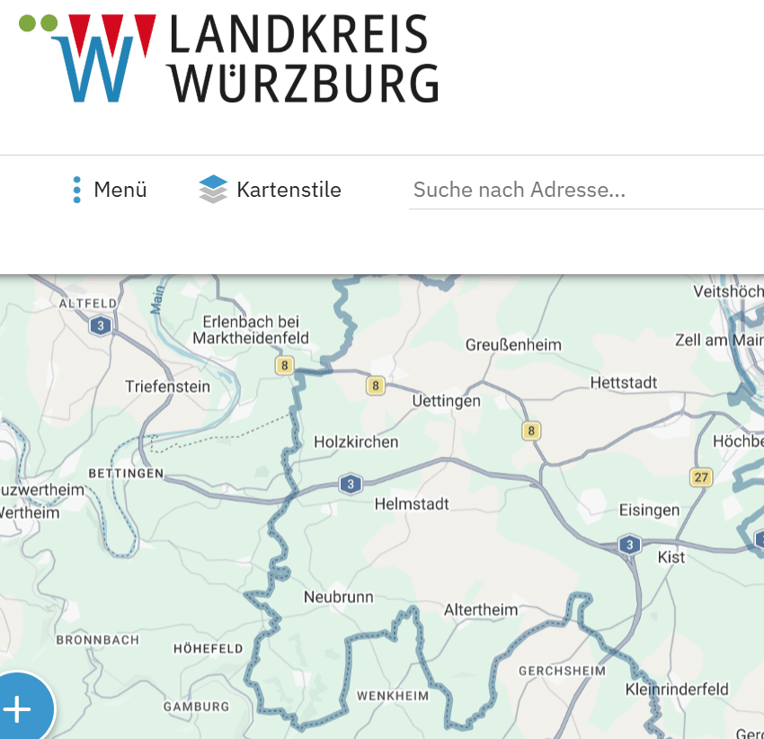This screenshot has width=764, height=739.
Task: Click the B27 road shield near Eisingen
Action: pos(701,477)
